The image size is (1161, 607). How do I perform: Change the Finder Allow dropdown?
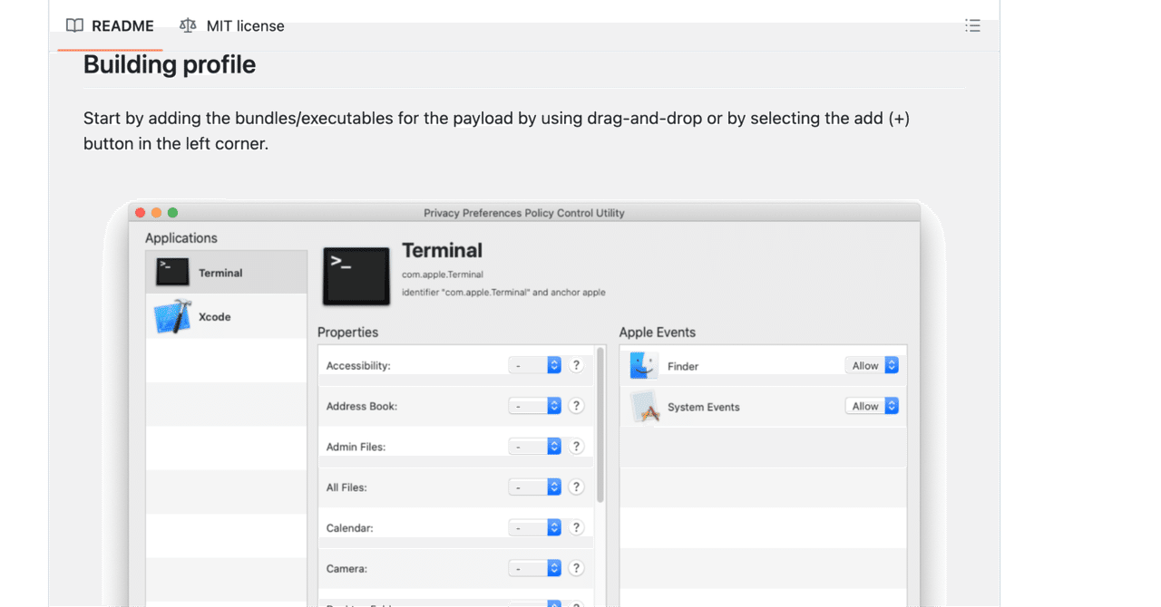pos(872,365)
